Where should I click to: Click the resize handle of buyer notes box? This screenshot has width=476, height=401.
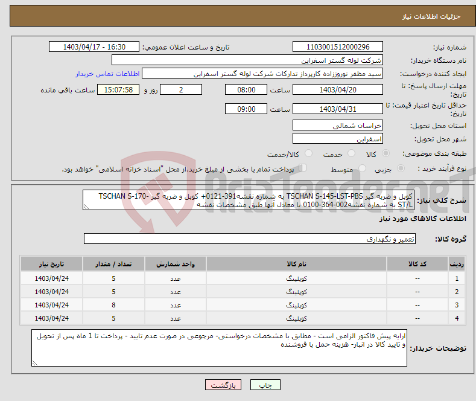[x=34, y=363]
